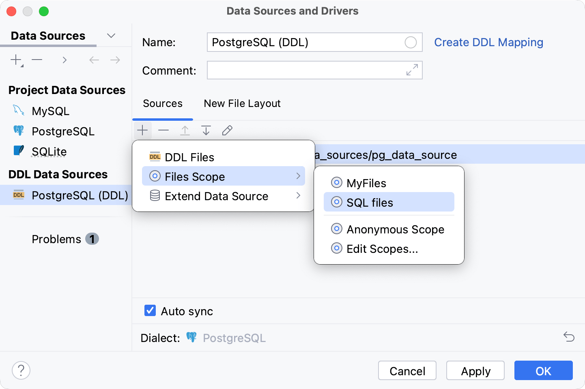Navigate back using the left arrow icon
The image size is (585, 389).
pyautogui.click(x=94, y=60)
